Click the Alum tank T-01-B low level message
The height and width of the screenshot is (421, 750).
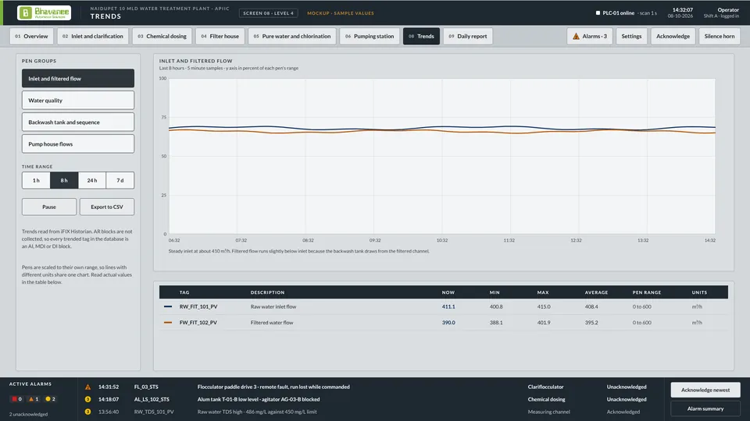click(x=259, y=399)
